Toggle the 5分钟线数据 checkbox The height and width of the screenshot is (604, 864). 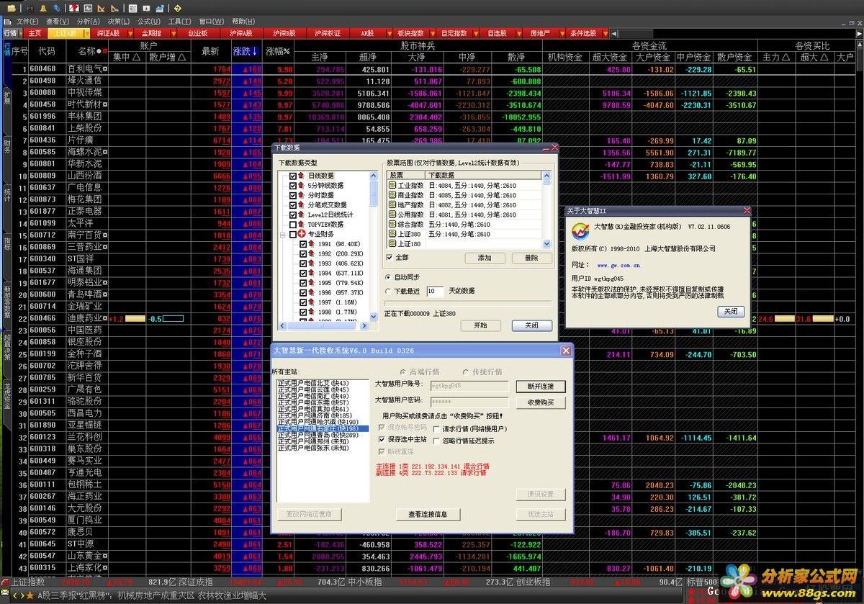click(292, 186)
